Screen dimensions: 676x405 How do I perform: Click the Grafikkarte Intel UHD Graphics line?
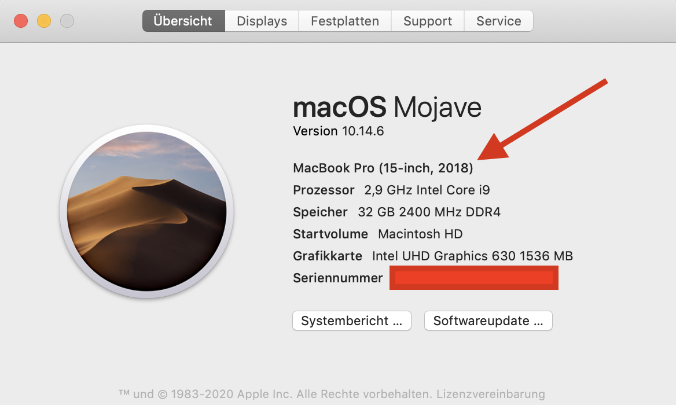pos(432,256)
